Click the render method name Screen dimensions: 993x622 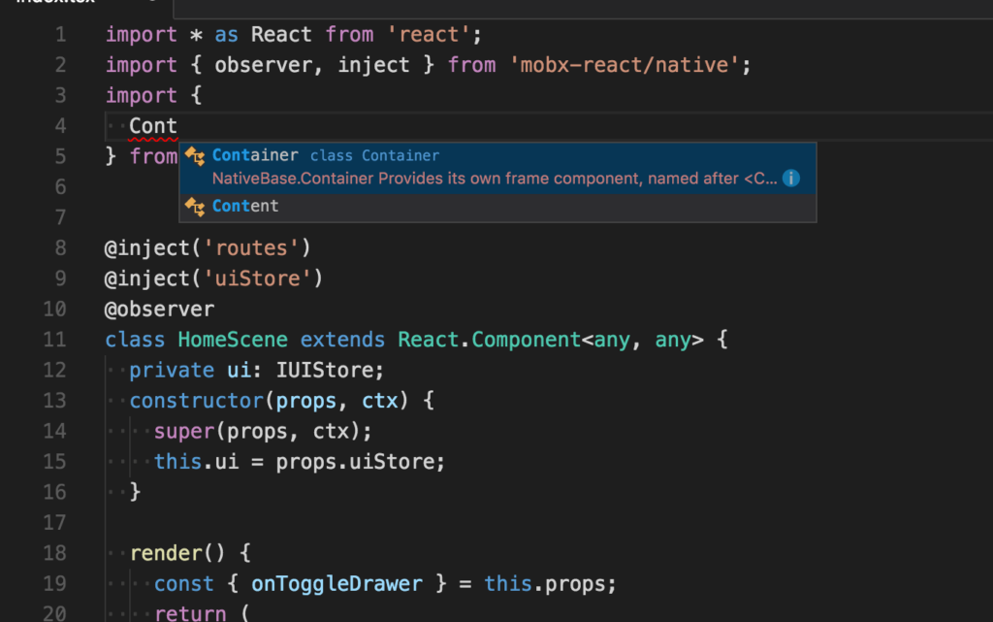tap(166, 553)
